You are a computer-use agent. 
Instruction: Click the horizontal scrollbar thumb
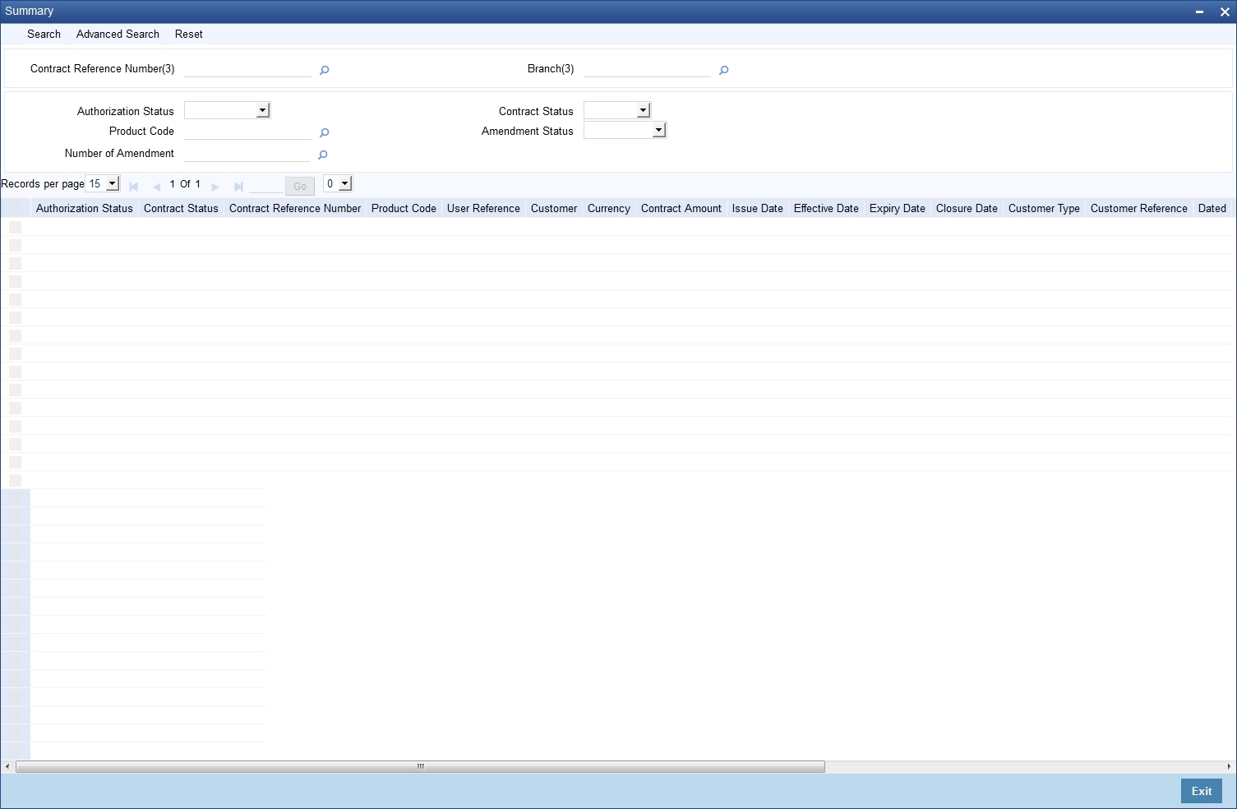[x=420, y=766]
